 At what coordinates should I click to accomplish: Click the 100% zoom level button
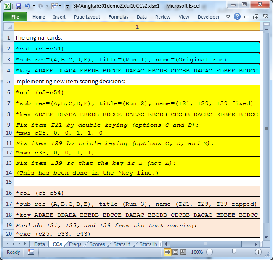click(x=197, y=252)
